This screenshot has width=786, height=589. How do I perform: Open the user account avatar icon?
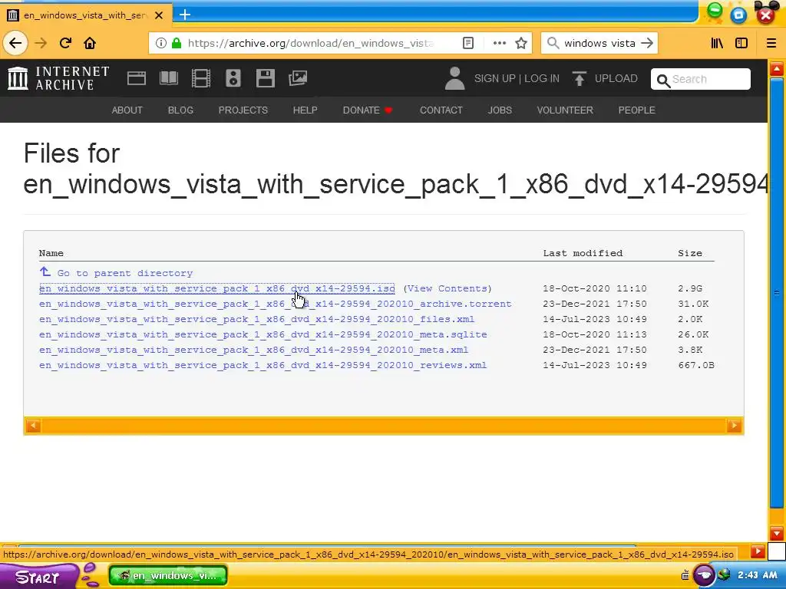454,79
